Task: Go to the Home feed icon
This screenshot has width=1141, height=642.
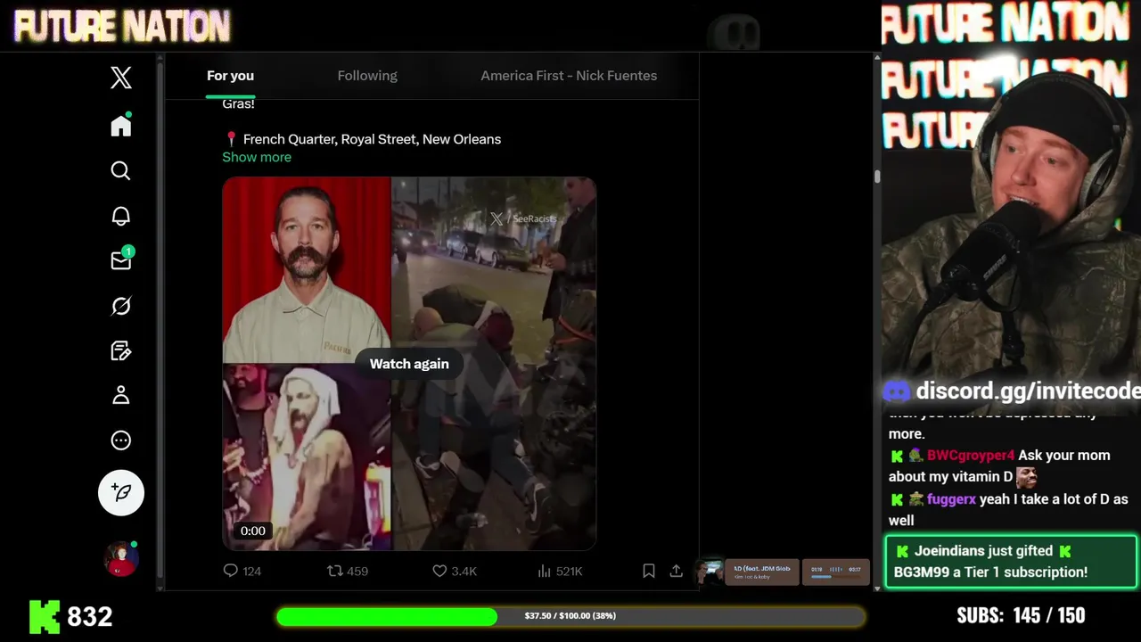Action: [121, 126]
